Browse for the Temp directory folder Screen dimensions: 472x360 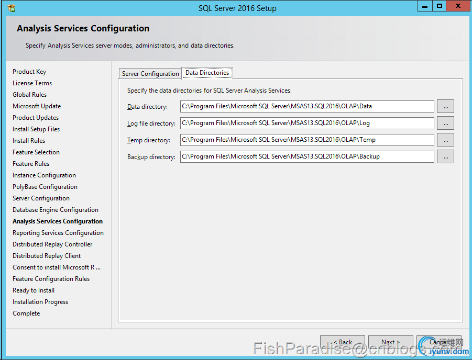point(445,140)
